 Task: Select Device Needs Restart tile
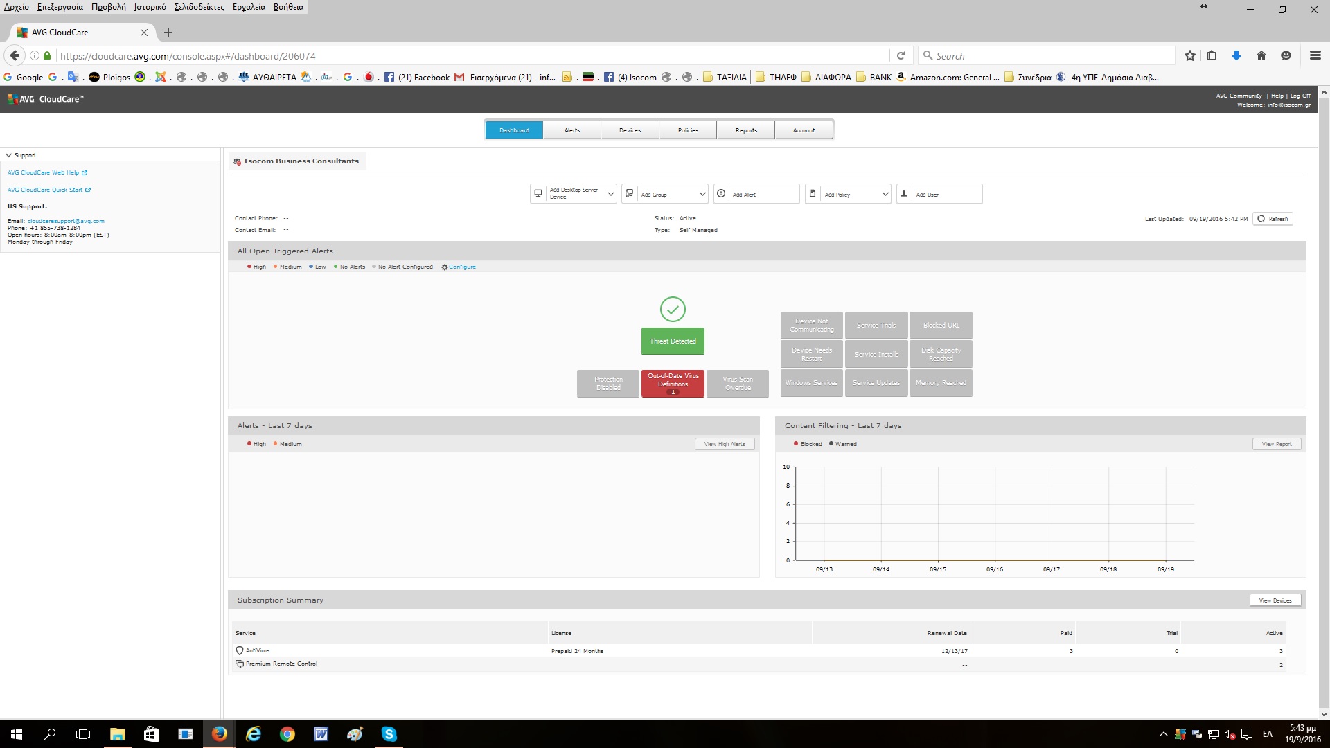812,354
